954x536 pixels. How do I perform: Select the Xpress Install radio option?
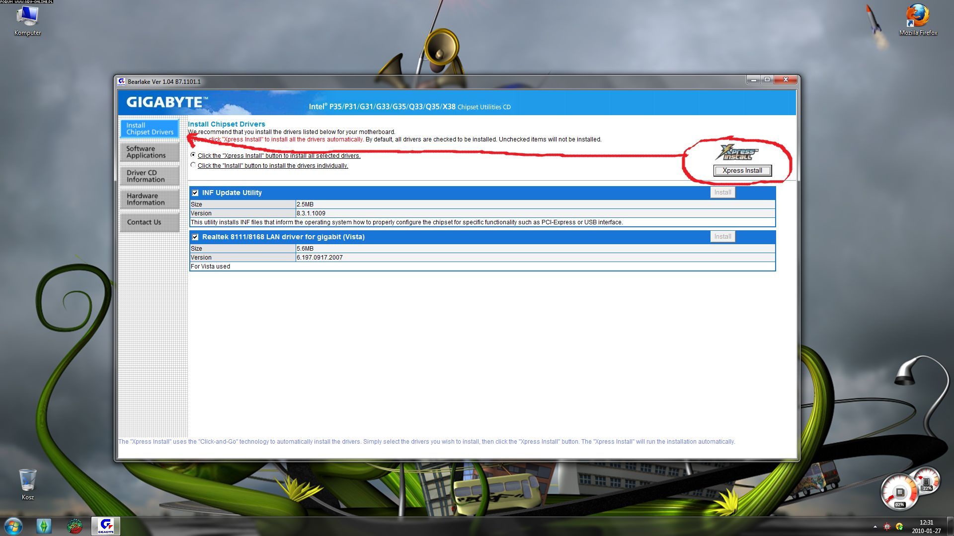coord(193,155)
